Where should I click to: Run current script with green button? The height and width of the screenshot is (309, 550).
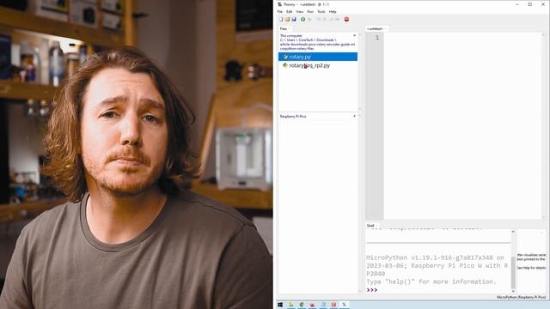click(x=302, y=19)
